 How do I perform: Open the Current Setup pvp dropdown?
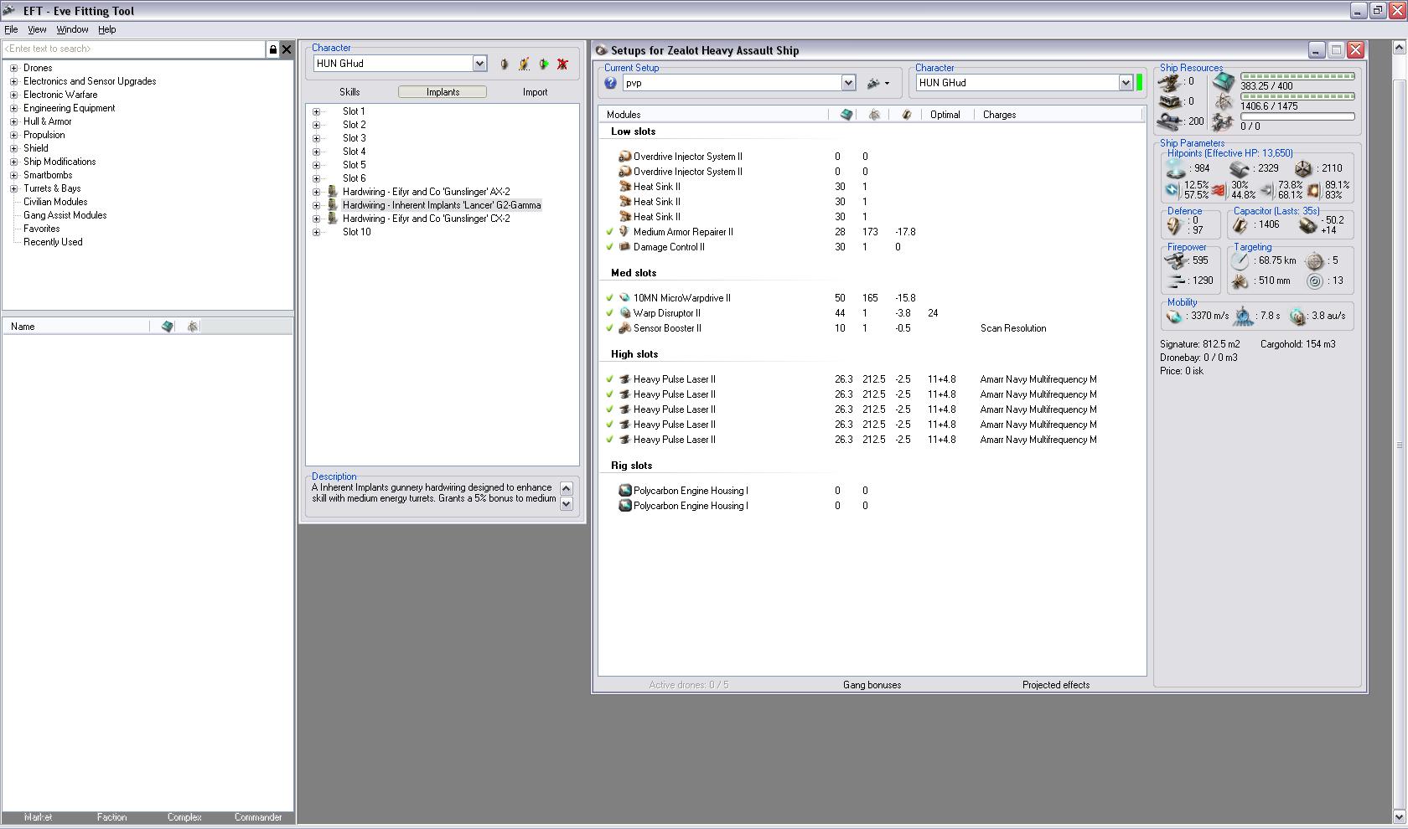[x=848, y=83]
